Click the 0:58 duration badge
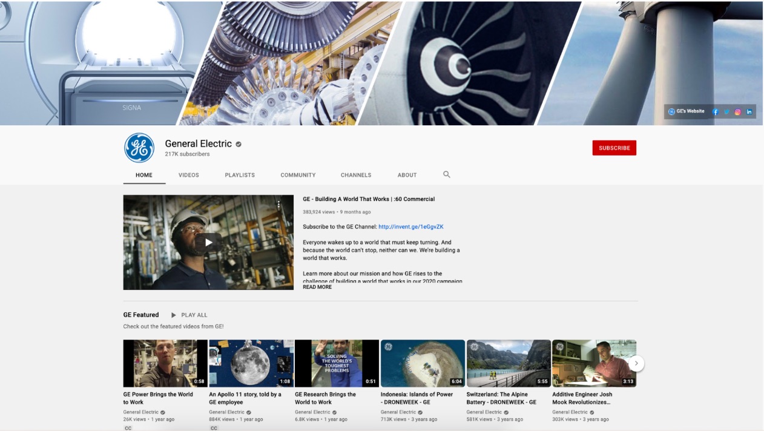Image resolution: width=764 pixels, height=431 pixels. (x=199, y=382)
